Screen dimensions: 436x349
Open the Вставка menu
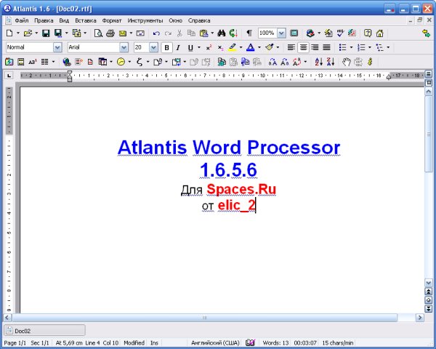(x=86, y=20)
